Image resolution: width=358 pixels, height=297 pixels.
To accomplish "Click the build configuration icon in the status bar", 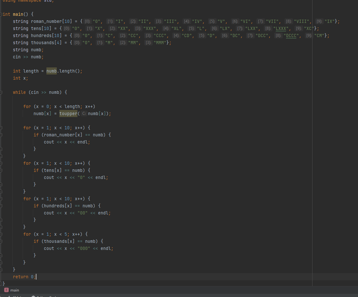I will coord(34,296).
